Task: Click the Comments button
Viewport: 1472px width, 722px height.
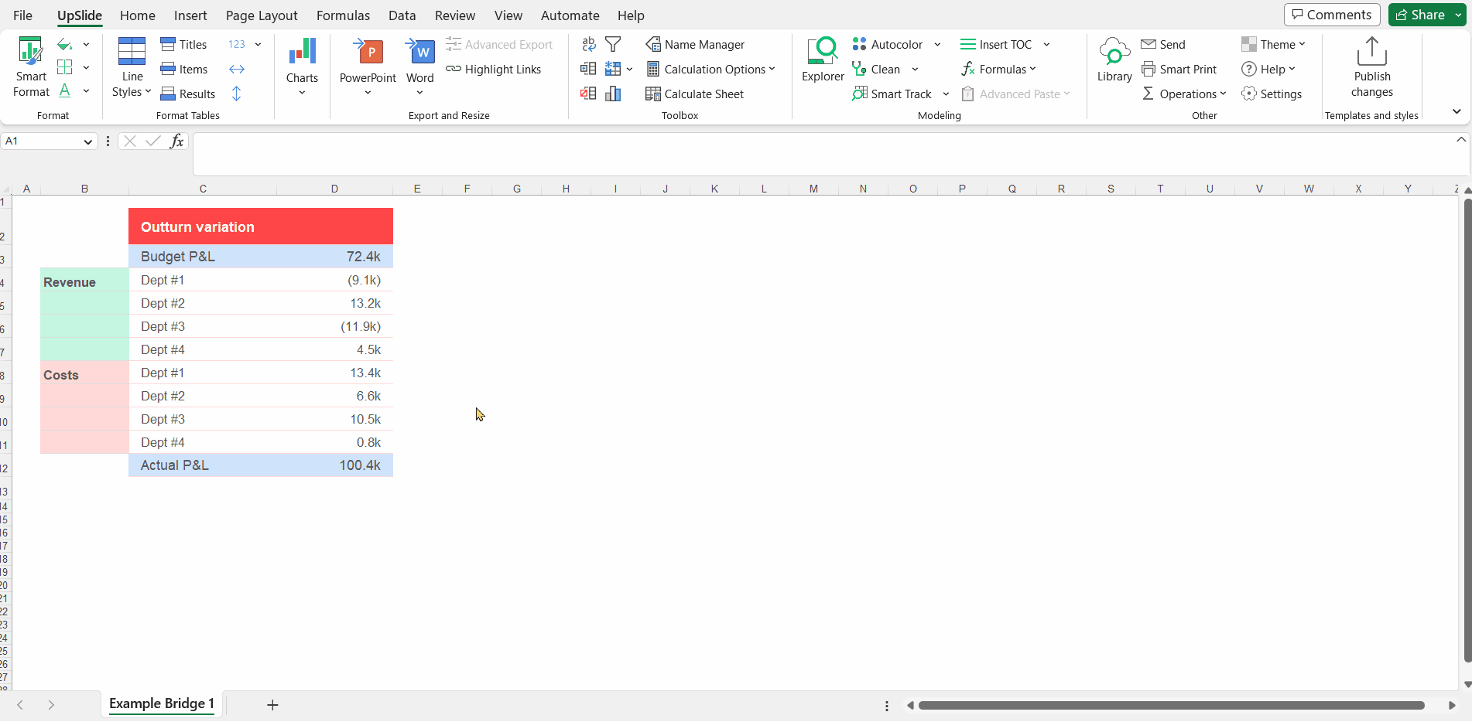Action: [1332, 15]
